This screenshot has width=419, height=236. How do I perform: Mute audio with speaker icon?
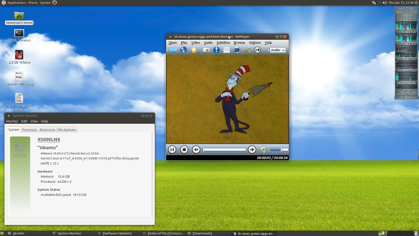(263, 150)
